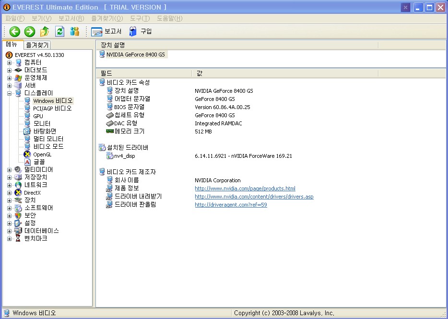Click the up-level folder arrow icon

click(44, 32)
